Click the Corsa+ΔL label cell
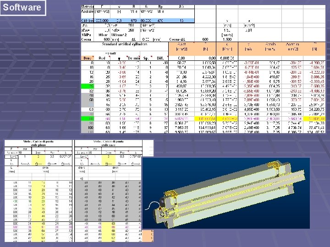The height and width of the screenshot is (247, 330). [177, 39]
